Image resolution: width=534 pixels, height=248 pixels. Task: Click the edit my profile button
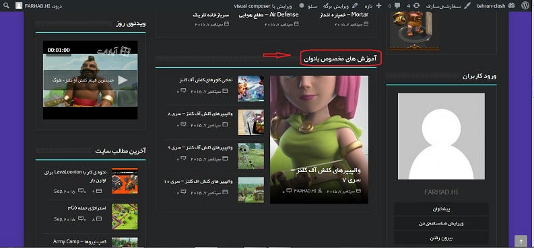click(x=441, y=224)
